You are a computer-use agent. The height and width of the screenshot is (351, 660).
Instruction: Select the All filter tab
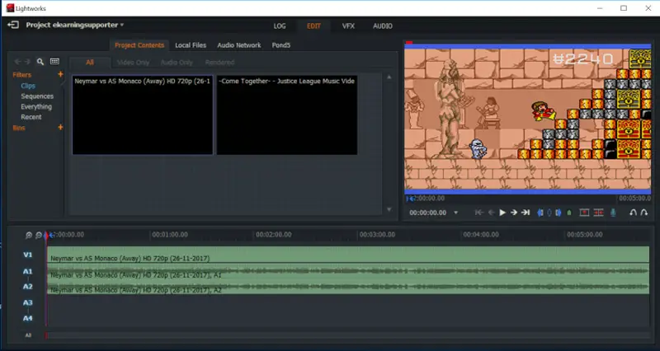[90, 63]
